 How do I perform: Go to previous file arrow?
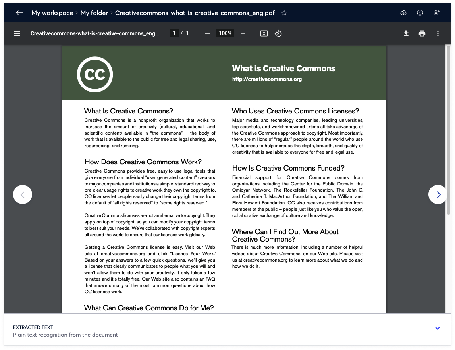click(x=23, y=194)
